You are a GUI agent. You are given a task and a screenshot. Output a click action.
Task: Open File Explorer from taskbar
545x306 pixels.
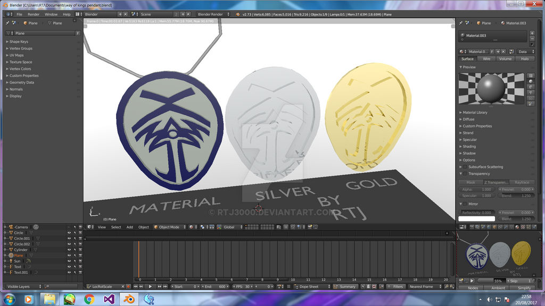click(x=49, y=299)
